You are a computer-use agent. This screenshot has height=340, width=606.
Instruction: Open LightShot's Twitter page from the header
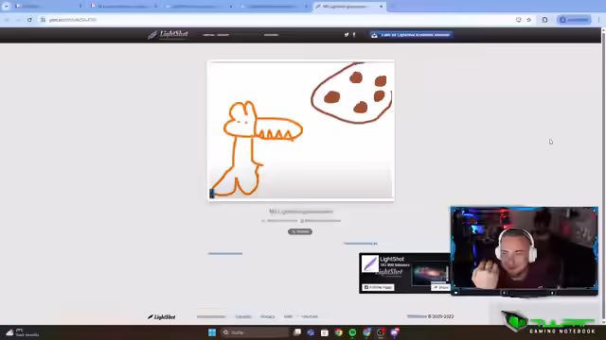(347, 35)
